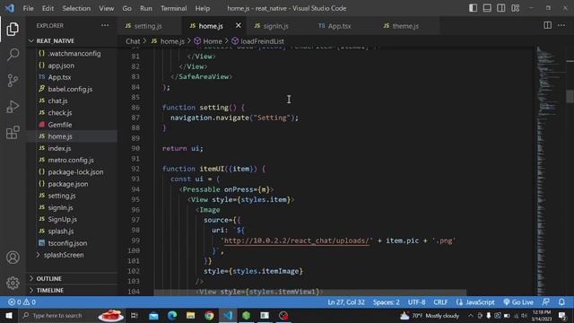Open Gemfile in the explorer
Image resolution: width=574 pixels, height=323 pixels.
[x=72, y=125]
